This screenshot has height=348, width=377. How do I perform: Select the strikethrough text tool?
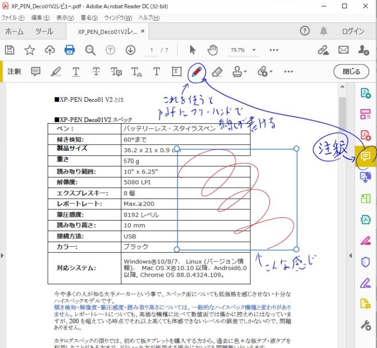tap(96, 72)
